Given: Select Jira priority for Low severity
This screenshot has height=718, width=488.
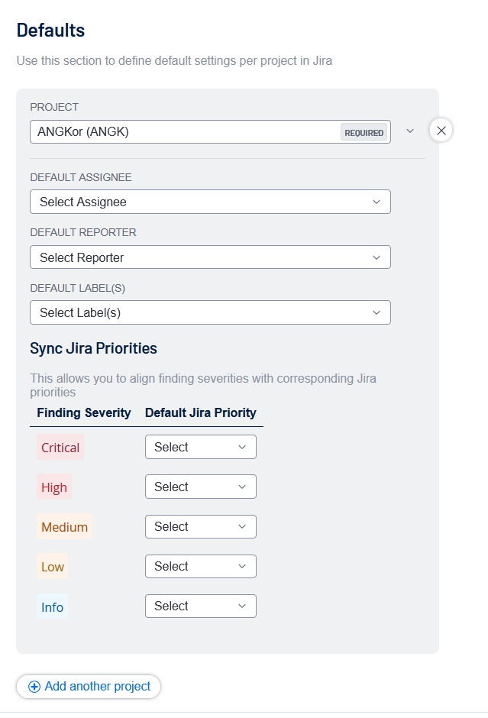Looking at the screenshot, I should [200, 567].
